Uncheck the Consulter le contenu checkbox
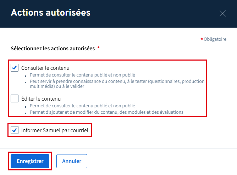The height and width of the screenshot is (175, 237). coord(15,68)
